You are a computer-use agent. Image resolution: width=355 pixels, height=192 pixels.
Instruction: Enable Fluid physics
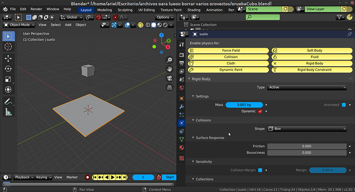pyautogui.click(x=312, y=57)
